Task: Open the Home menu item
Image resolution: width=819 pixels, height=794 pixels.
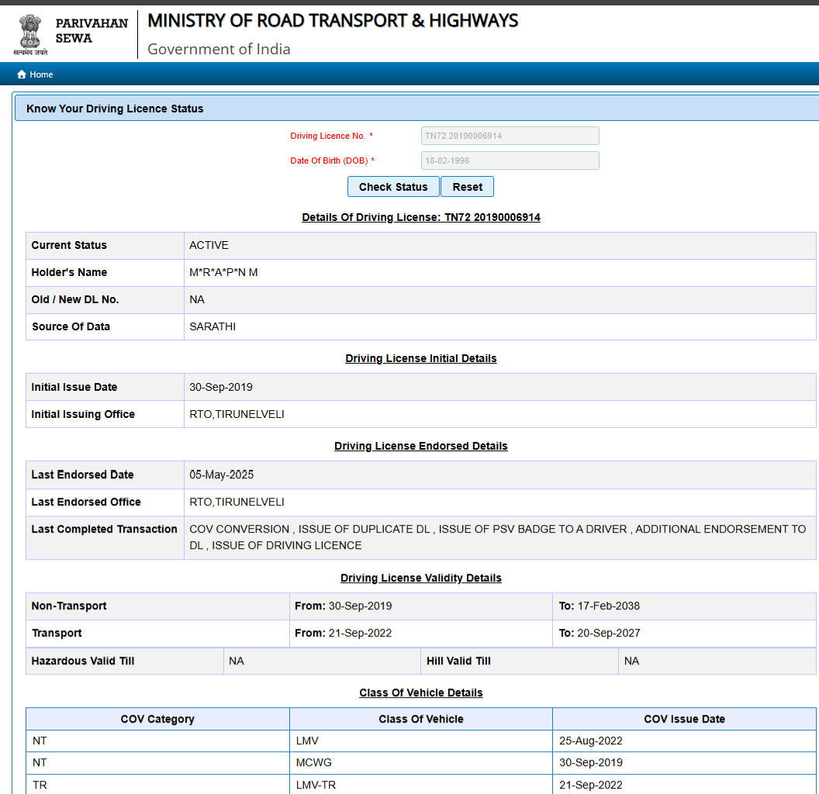Action: coord(41,74)
